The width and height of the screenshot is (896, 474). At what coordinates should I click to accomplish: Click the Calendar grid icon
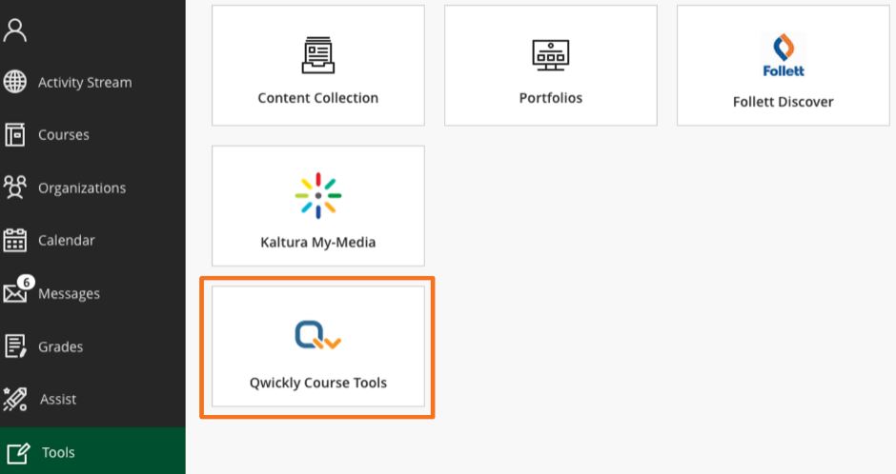(15, 240)
